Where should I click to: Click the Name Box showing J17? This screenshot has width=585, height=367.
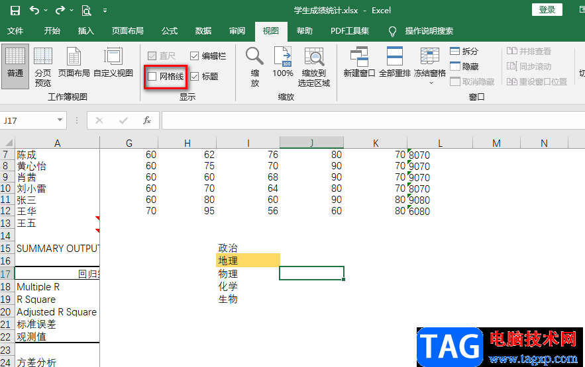(28, 120)
